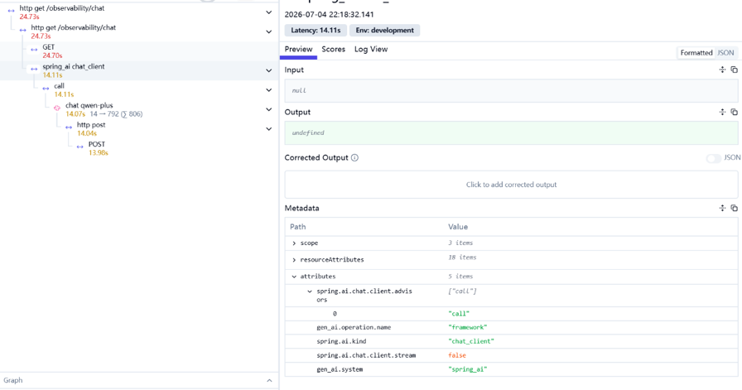Click the Corrected Output info icon
The height and width of the screenshot is (390, 742).
354,157
